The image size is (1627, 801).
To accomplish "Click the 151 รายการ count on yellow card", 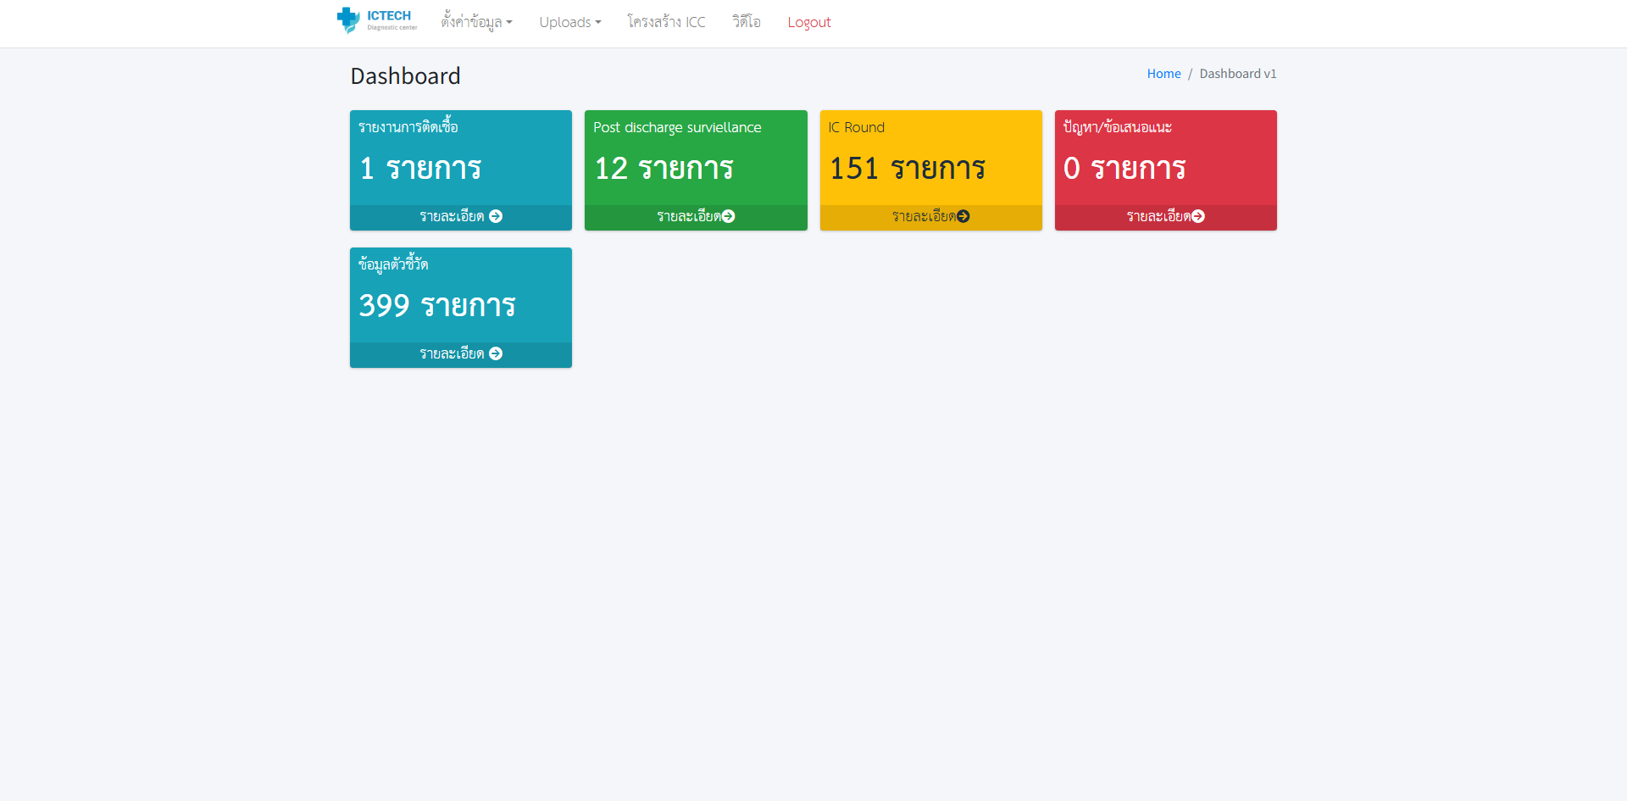I will pos(907,169).
